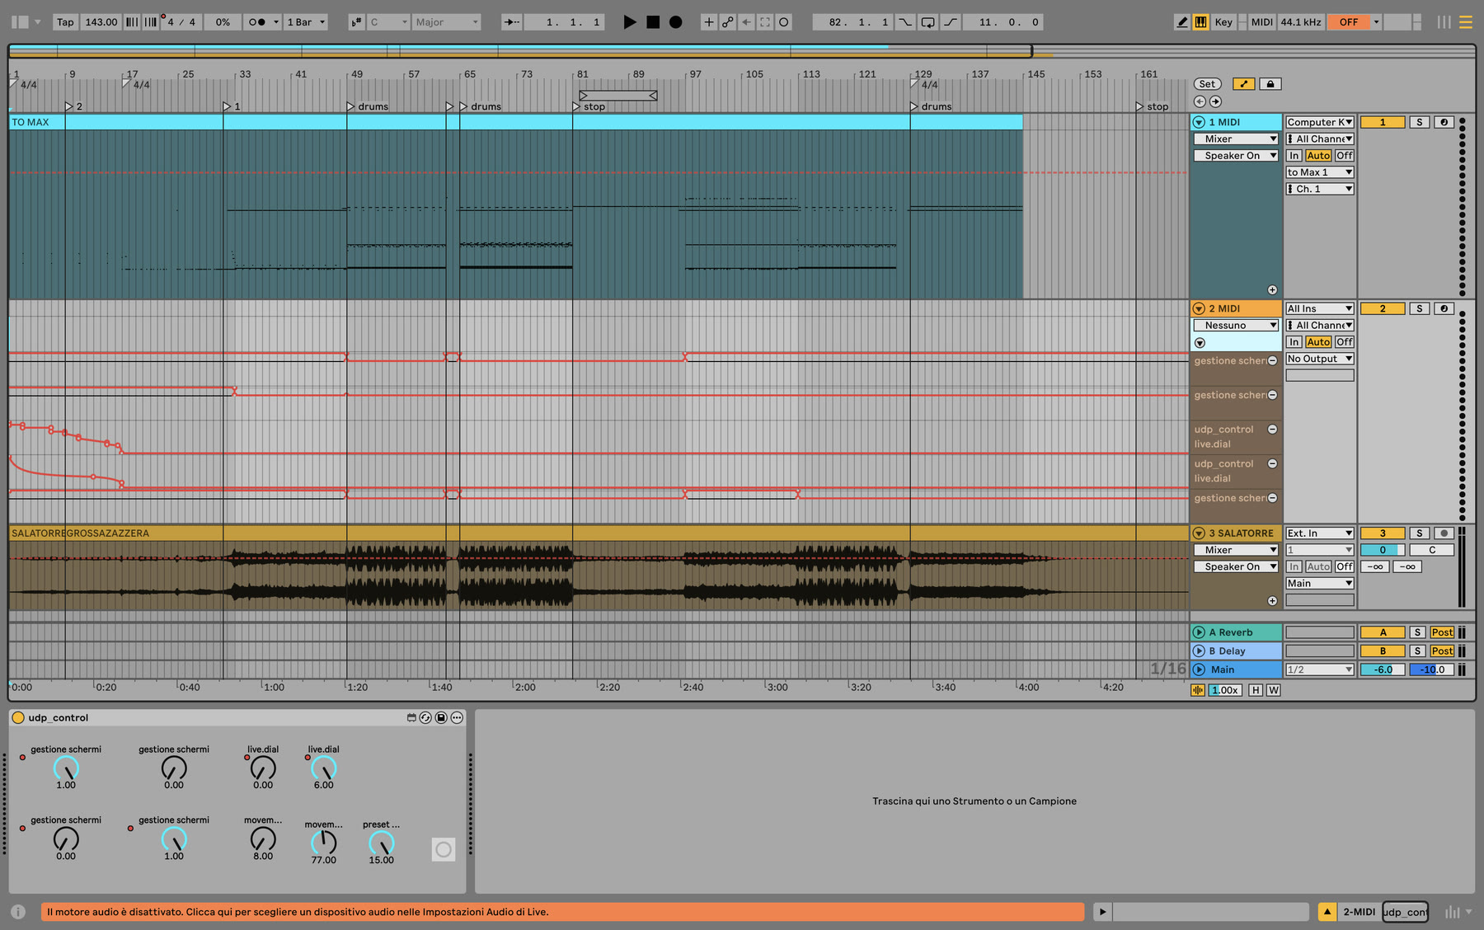Toggle Key map mode button
Viewport: 1484px width, 930px height.
click(1223, 22)
